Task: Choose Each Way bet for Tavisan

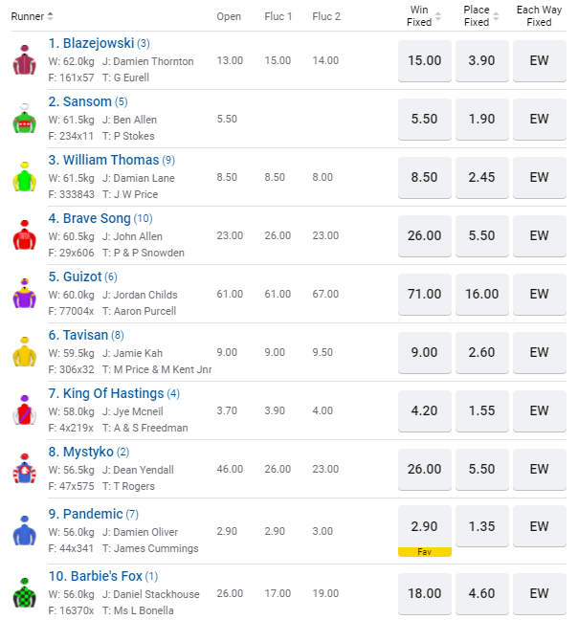Action: click(540, 352)
